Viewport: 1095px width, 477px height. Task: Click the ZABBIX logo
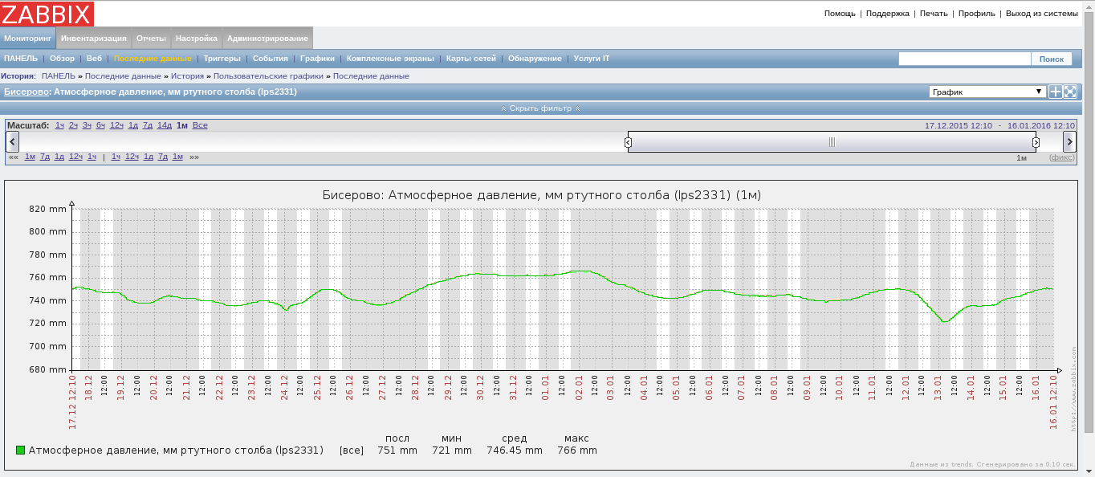pos(47,14)
